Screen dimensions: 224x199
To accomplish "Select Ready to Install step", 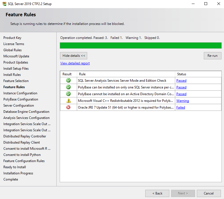I will pyautogui.click(x=15, y=167).
